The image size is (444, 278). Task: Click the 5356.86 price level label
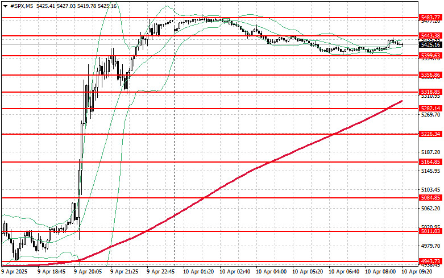(x=430, y=75)
